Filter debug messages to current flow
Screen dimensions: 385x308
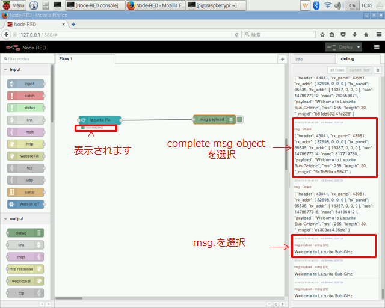pyautogui.click(x=359, y=70)
